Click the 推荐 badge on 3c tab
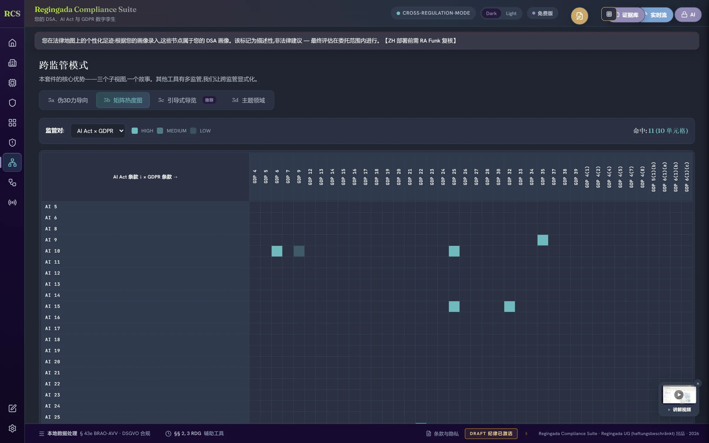 tap(209, 100)
